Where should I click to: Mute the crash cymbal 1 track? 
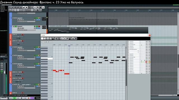coord(14,84)
